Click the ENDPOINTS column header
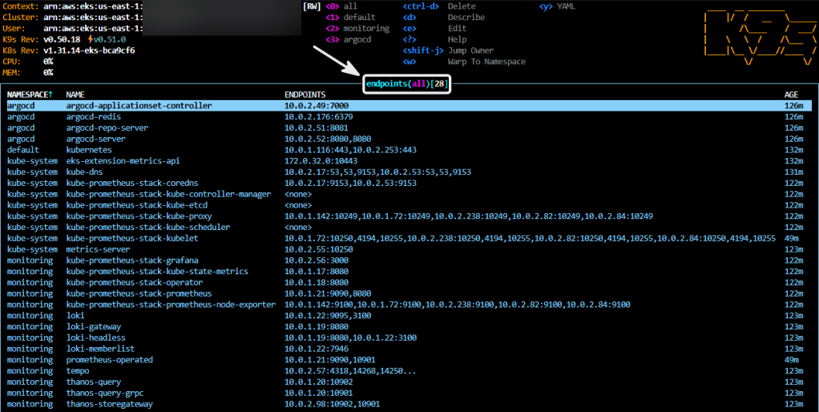The image size is (819, 412). [x=305, y=95]
